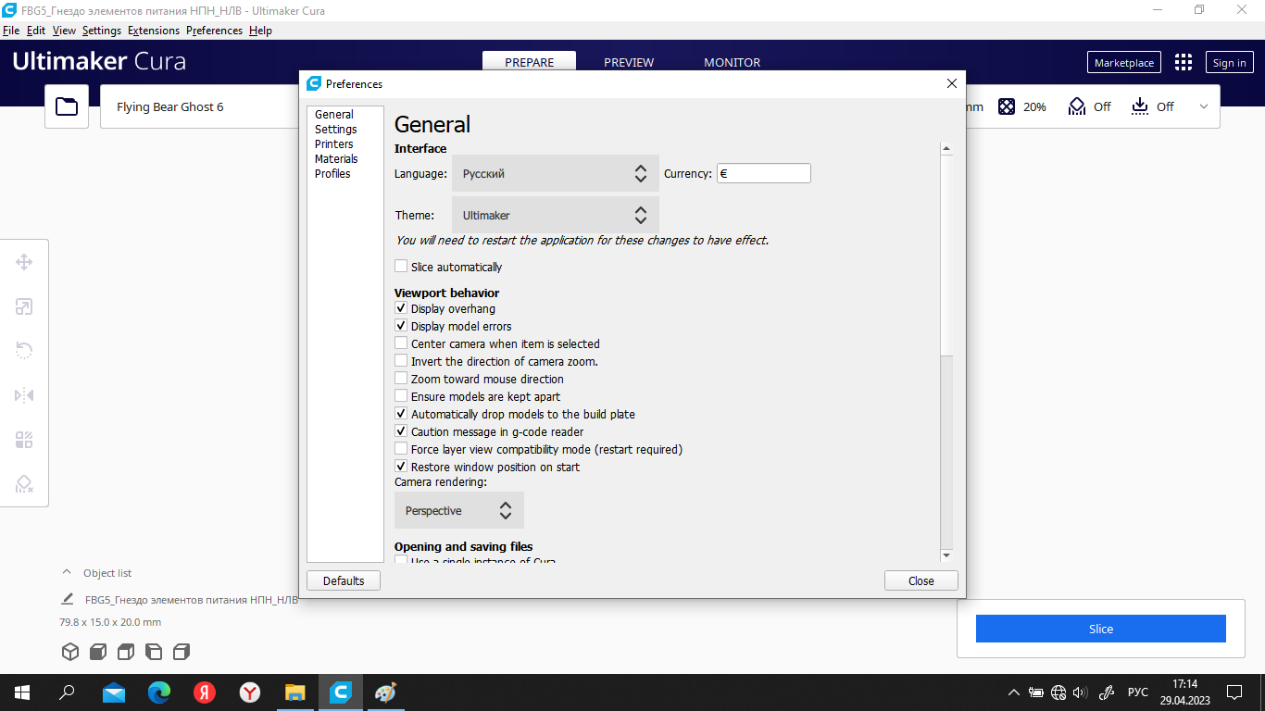Toggle Automatically drop models to build plate
Image resolution: width=1265 pixels, height=711 pixels.
point(401,414)
